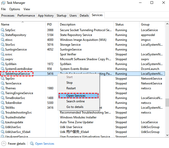Viewport: 169px width, 148px height.
Task: Switch to the Startup tab
Action: click(x=61, y=16)
